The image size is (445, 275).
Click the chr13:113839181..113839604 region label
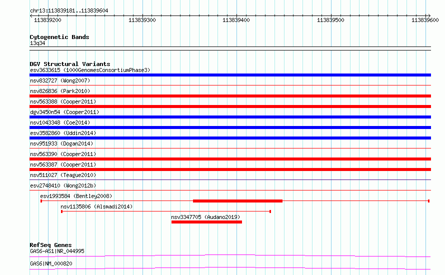pos(69,11)
